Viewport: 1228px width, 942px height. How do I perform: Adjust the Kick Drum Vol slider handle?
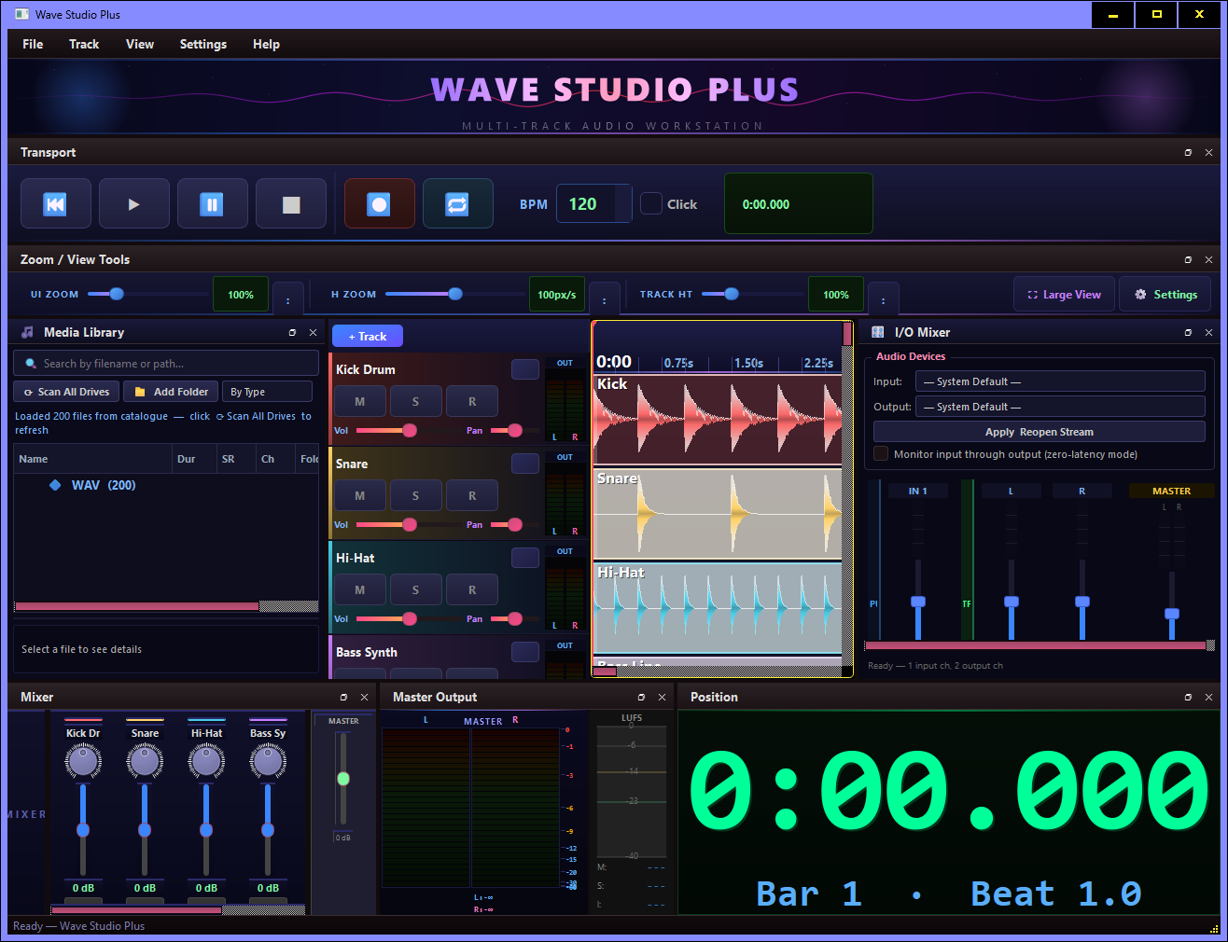pyautogui.click(x=410, y=430)
